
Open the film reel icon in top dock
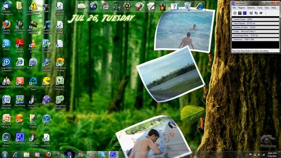pyautogui.click(x=127, y=6)
